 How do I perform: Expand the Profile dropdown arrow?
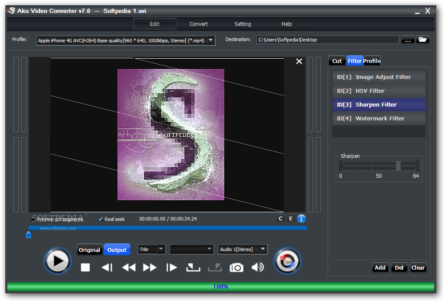[x=211, y=40]
